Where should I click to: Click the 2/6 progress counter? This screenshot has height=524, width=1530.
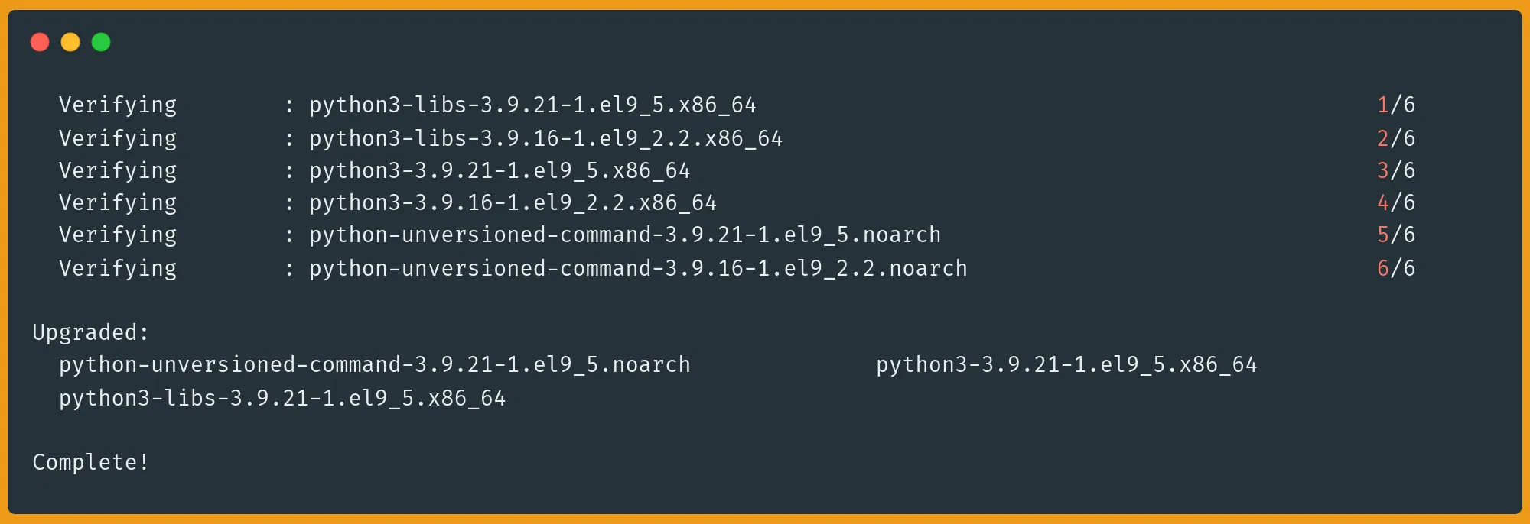1396,138
